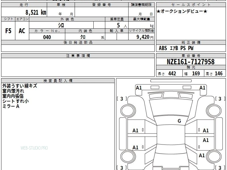Click the ★オークションデビュー★ sales point text
The height and width of the screenshot is (170, 227).
[182, 11]
